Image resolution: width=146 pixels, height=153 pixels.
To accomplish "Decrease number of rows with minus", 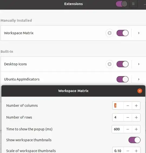I will [x=128, y=117].
